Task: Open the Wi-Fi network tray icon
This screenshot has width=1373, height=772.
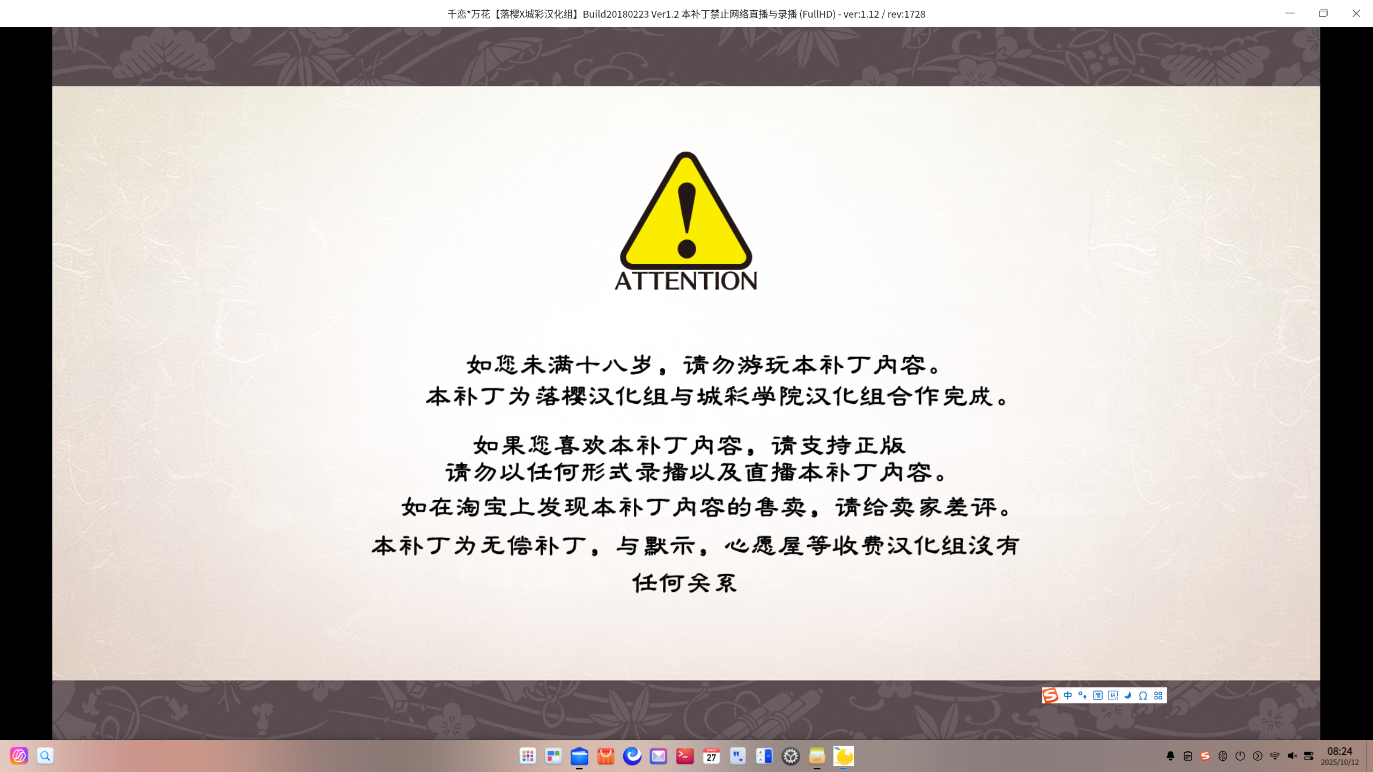Action: pyautogui.click(x=1275, y=756)
